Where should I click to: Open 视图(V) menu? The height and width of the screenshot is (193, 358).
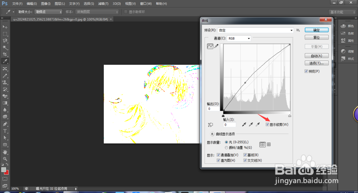click(130, 4)
